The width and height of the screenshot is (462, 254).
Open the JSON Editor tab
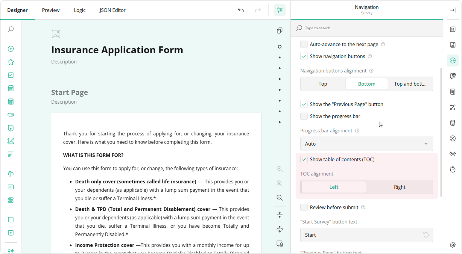pyautogui.click(x=113, y=10)
